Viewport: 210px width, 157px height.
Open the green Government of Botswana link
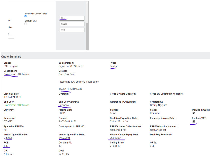click(16, 105)
